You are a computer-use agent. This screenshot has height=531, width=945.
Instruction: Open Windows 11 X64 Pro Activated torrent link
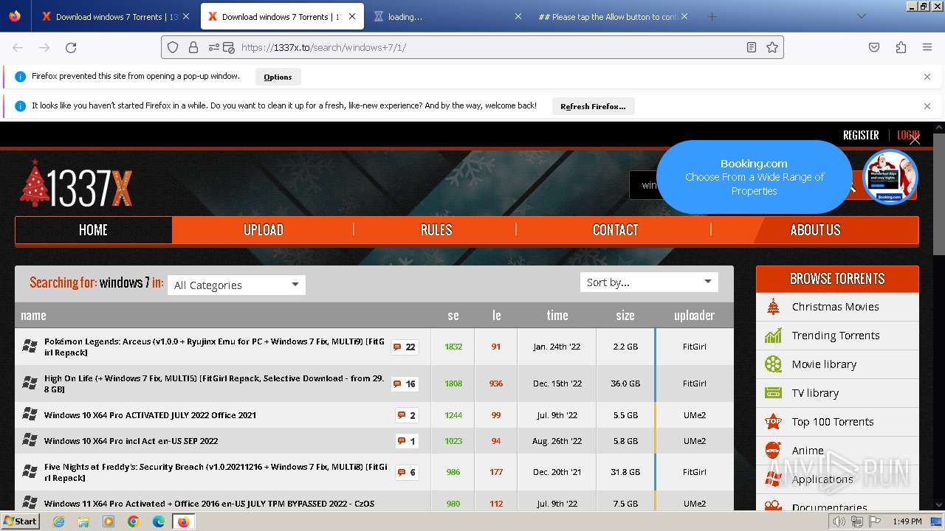click(x=209, y=504)
